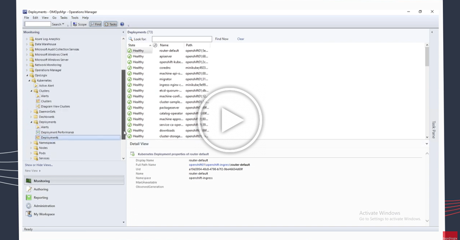460x240 pixels.
Task: Click the green Healthy icon for coredns
Action: pyautogui.click(x=130, y=68)
